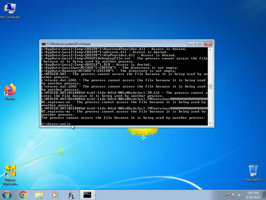Launch the Firefox desktop shortcut
The height and width of the screenshot is (200, 266).
coord(10,91)
